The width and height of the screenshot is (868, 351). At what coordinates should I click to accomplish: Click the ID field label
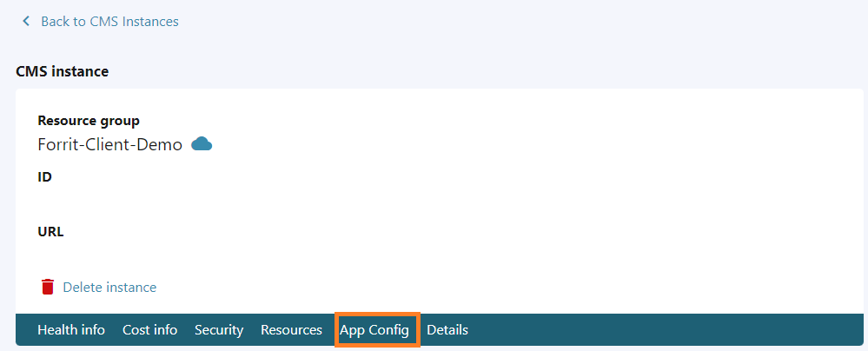click(45, 176)
